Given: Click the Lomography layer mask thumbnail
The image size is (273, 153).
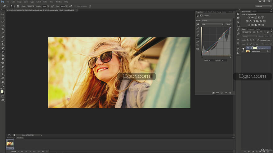Looking at the screenshot, I should click(x=255, y=48).
